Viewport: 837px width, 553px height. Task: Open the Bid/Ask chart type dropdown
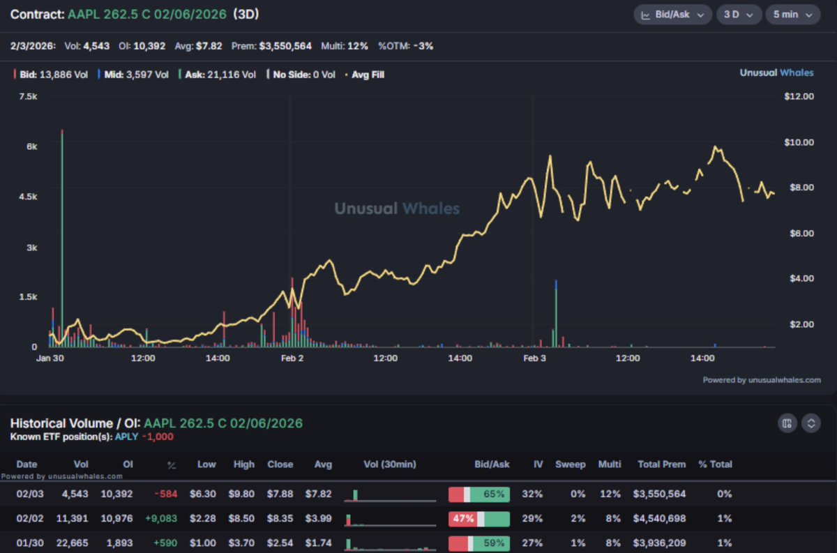[672, 15]
